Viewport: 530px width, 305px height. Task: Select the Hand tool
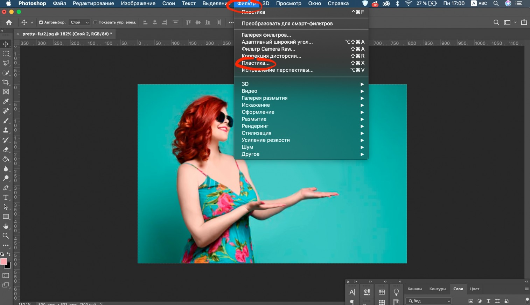6,226
